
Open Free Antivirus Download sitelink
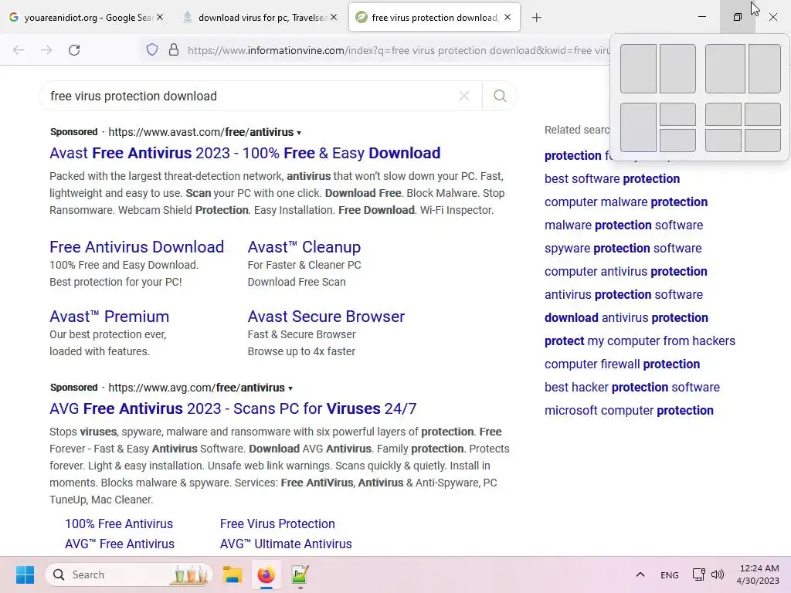[137, 247]
